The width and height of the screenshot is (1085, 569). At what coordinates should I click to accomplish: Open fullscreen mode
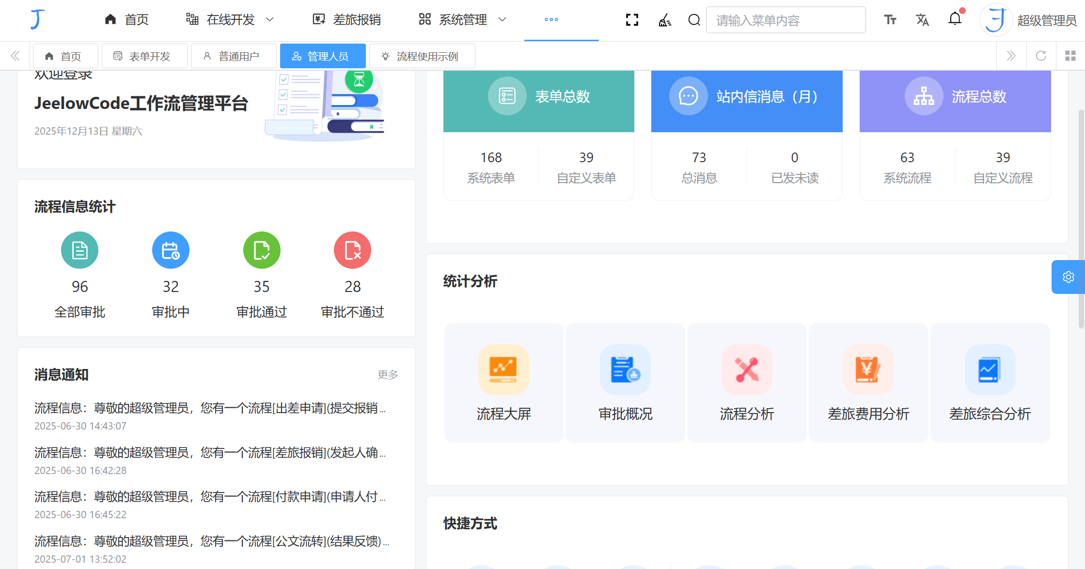coord(631,20)
